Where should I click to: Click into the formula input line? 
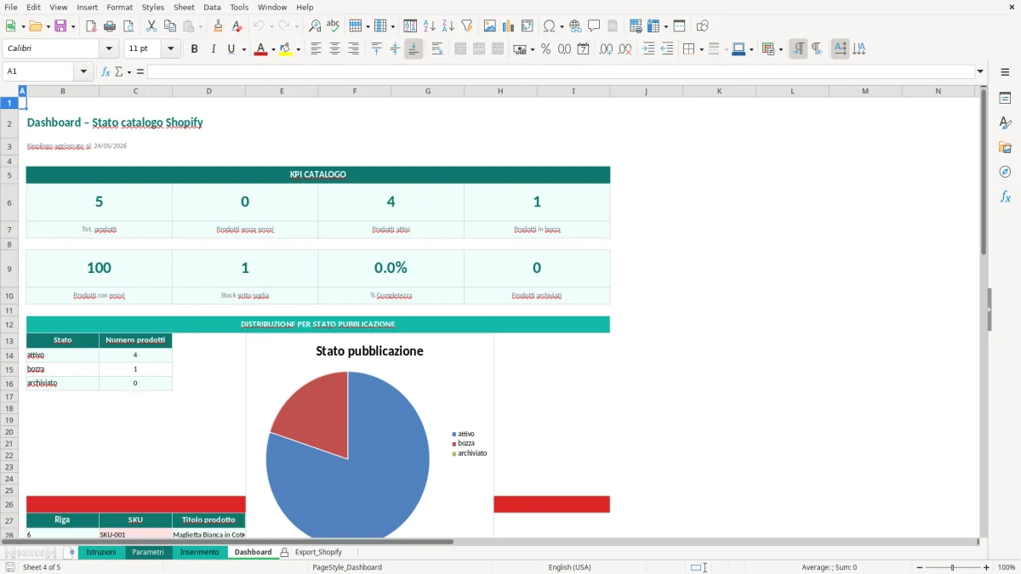click(x=561, y=71)
